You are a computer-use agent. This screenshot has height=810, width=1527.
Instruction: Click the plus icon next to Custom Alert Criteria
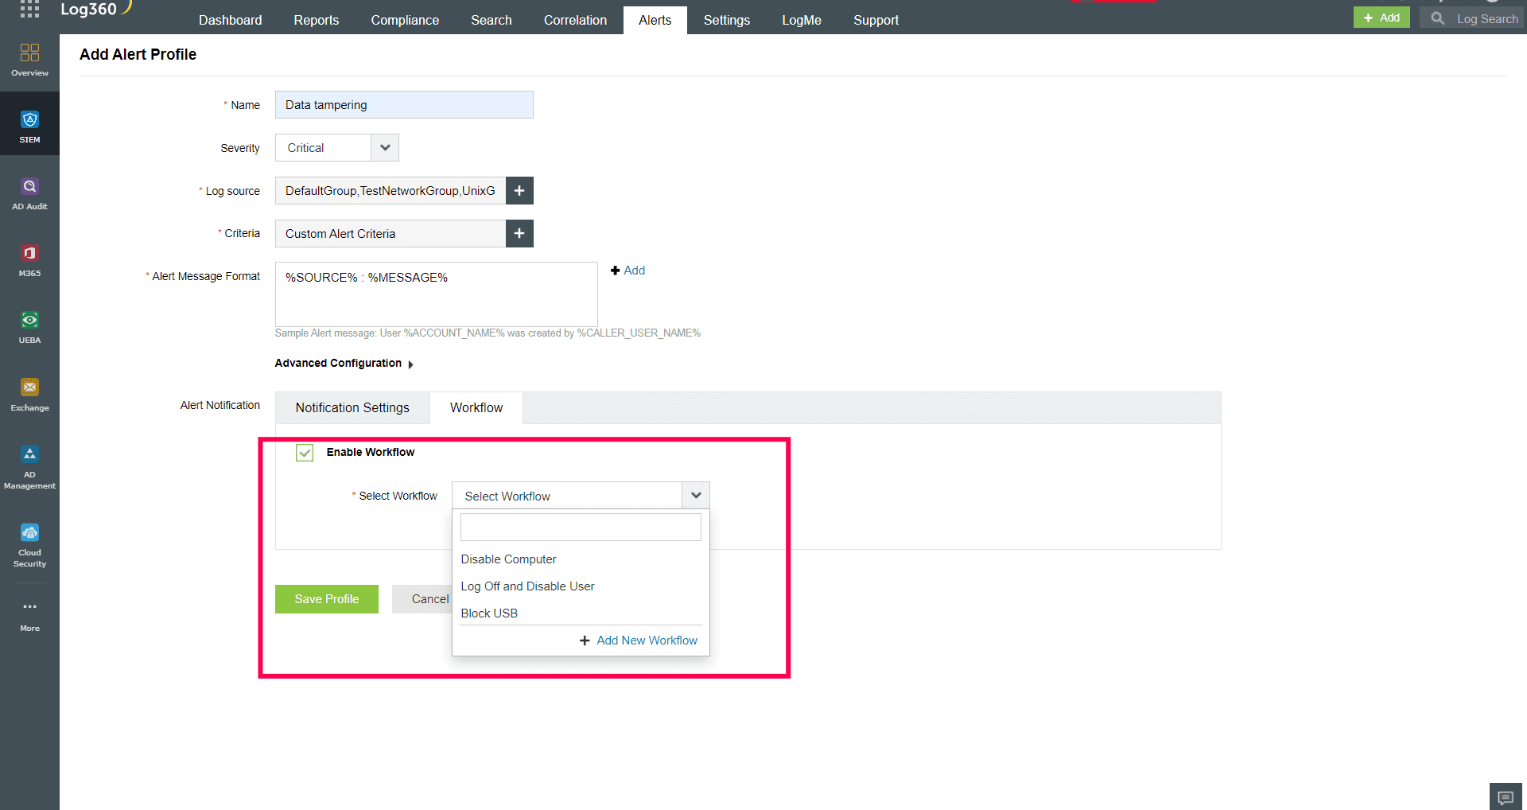pyautogui.click(x=519, y=233)
